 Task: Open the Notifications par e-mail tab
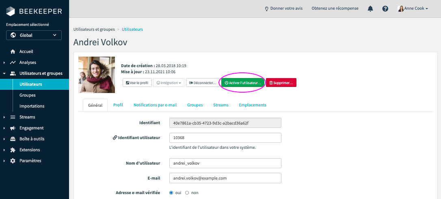point(155,105)
